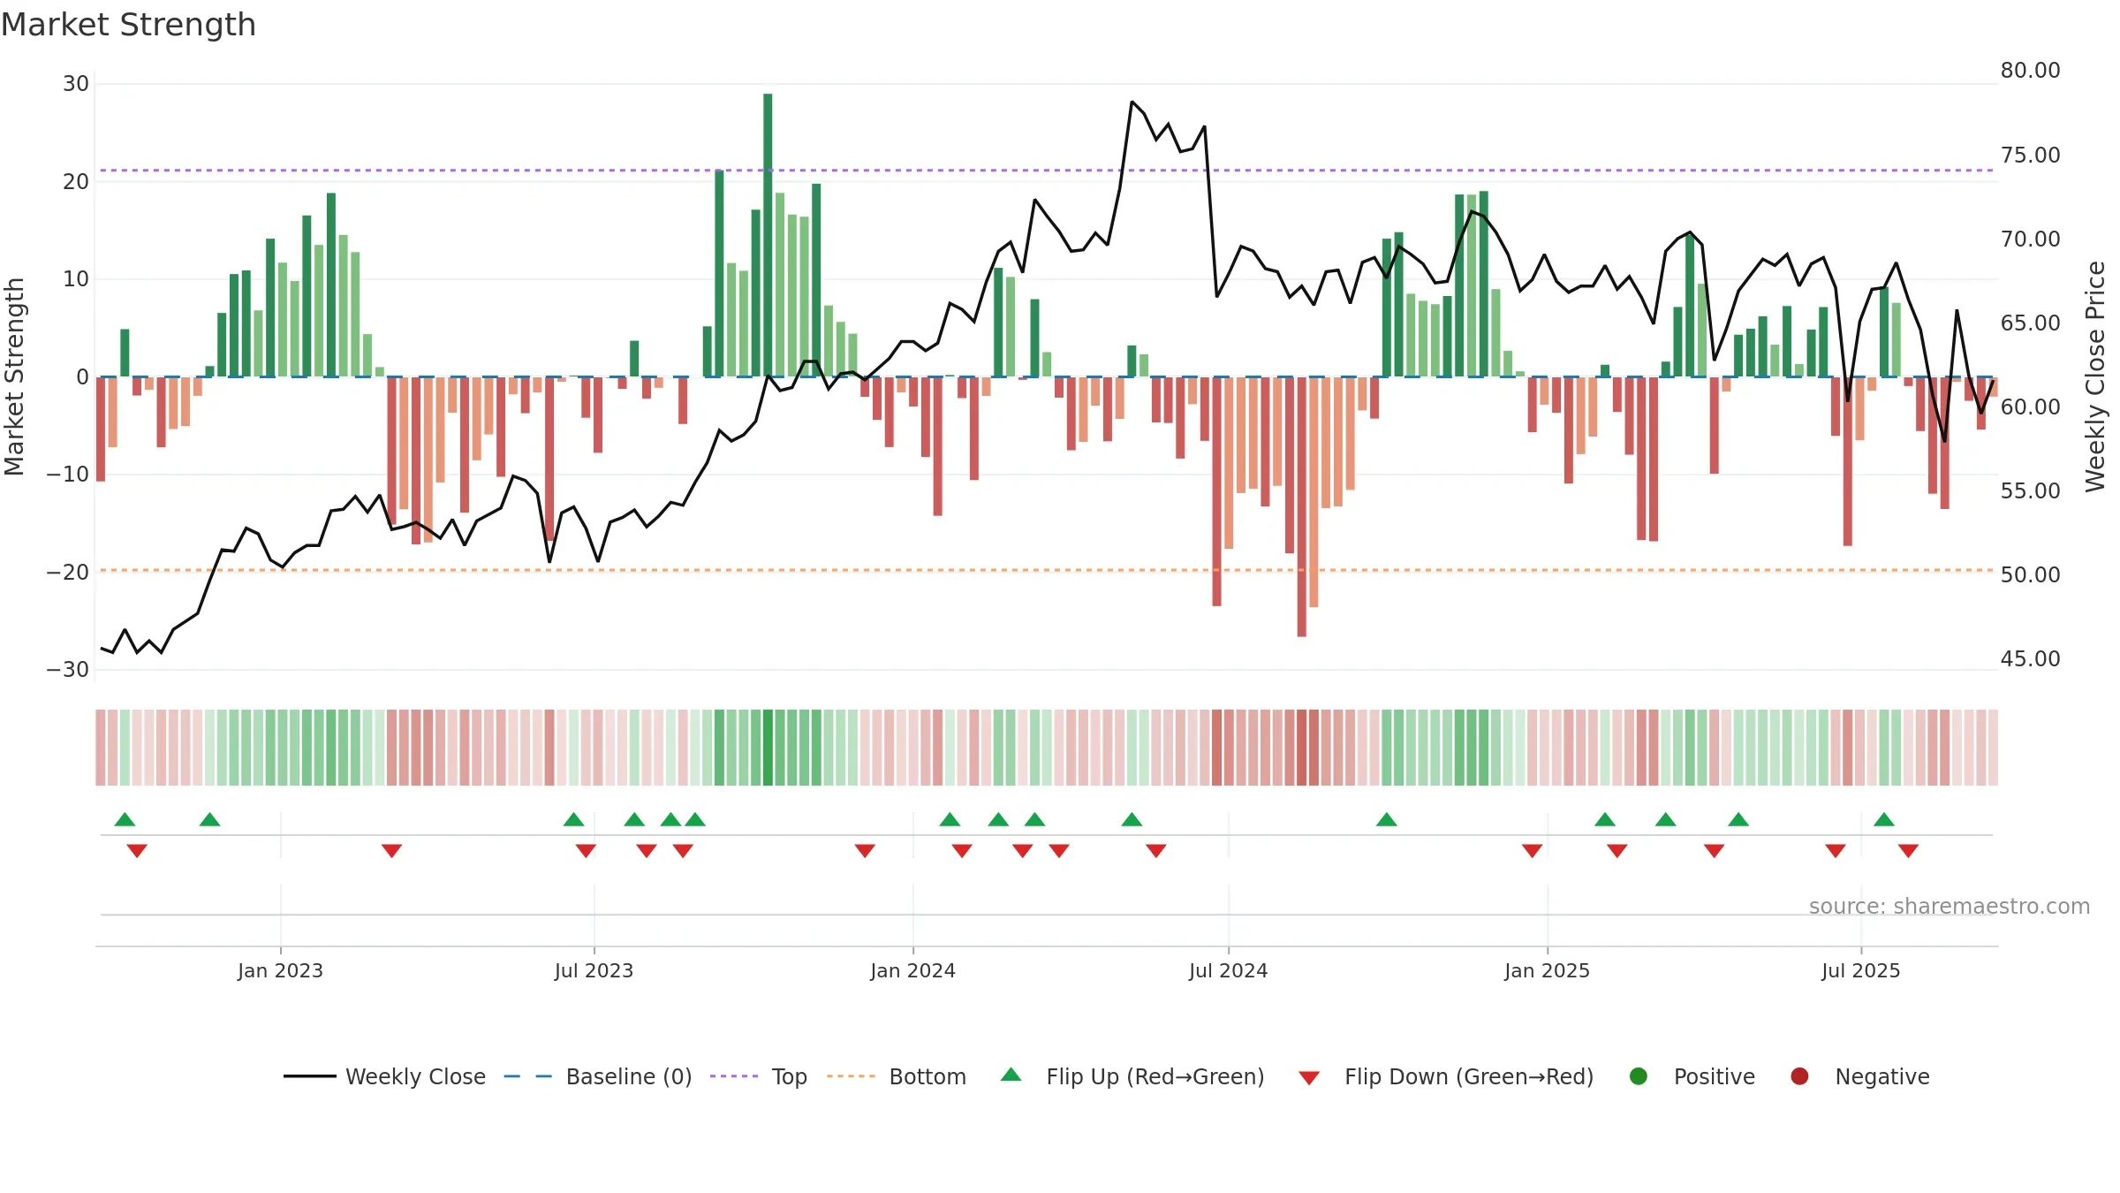Toggle the Weekly Close legend entry
This screenshot has width=2120, height=1193.
(x=385, y=1076)
